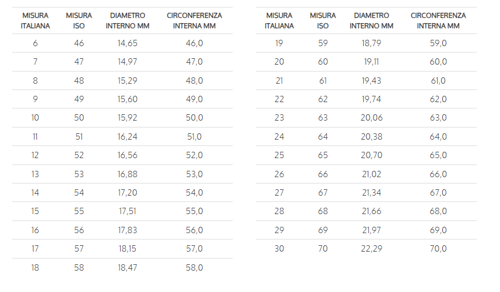The height and width of the screenshot is (292, 500).
Task: Select the diameter cell 17,20
Action: pos(128,193)
